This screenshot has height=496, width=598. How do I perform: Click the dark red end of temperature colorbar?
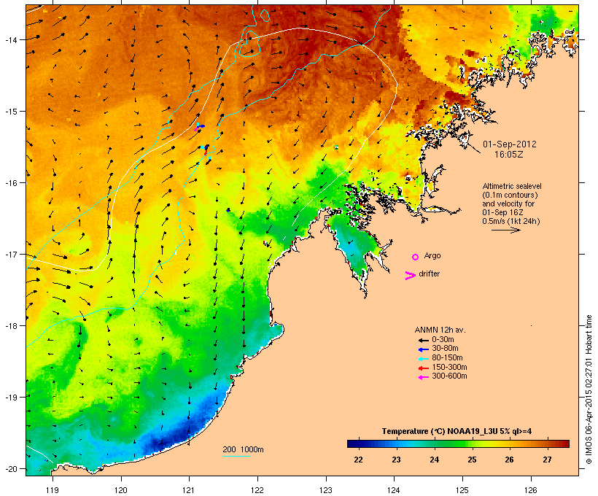point(564,443)
